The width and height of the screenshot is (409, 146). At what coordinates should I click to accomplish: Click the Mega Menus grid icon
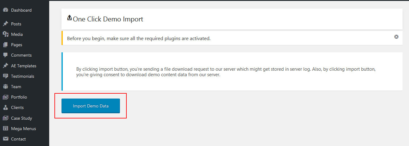coord(5,129)
